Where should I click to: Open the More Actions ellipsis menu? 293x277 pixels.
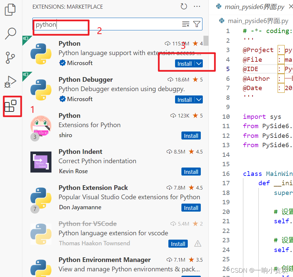[x=197, y=6]
